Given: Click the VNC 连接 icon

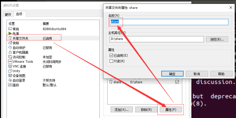Looking at the screenshot, I should 10,66.
